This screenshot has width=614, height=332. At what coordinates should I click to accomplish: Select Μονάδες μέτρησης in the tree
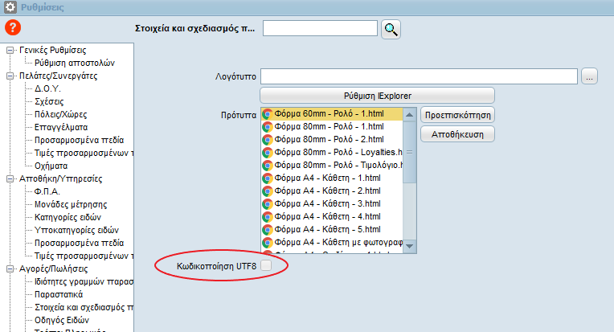click(x=71, y=204)
